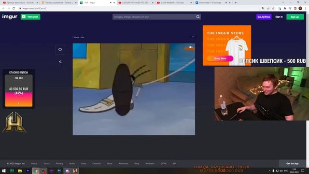Open the Advertise footer link
The width and height of the screenshot is (309, 174).
(x=124, y=163)
